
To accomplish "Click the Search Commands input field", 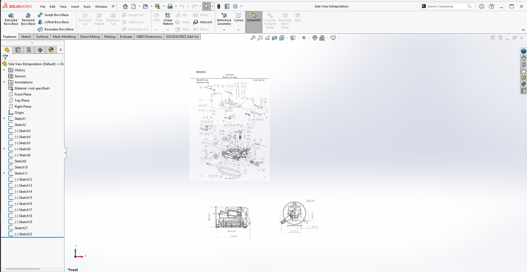I will point(446,6).
